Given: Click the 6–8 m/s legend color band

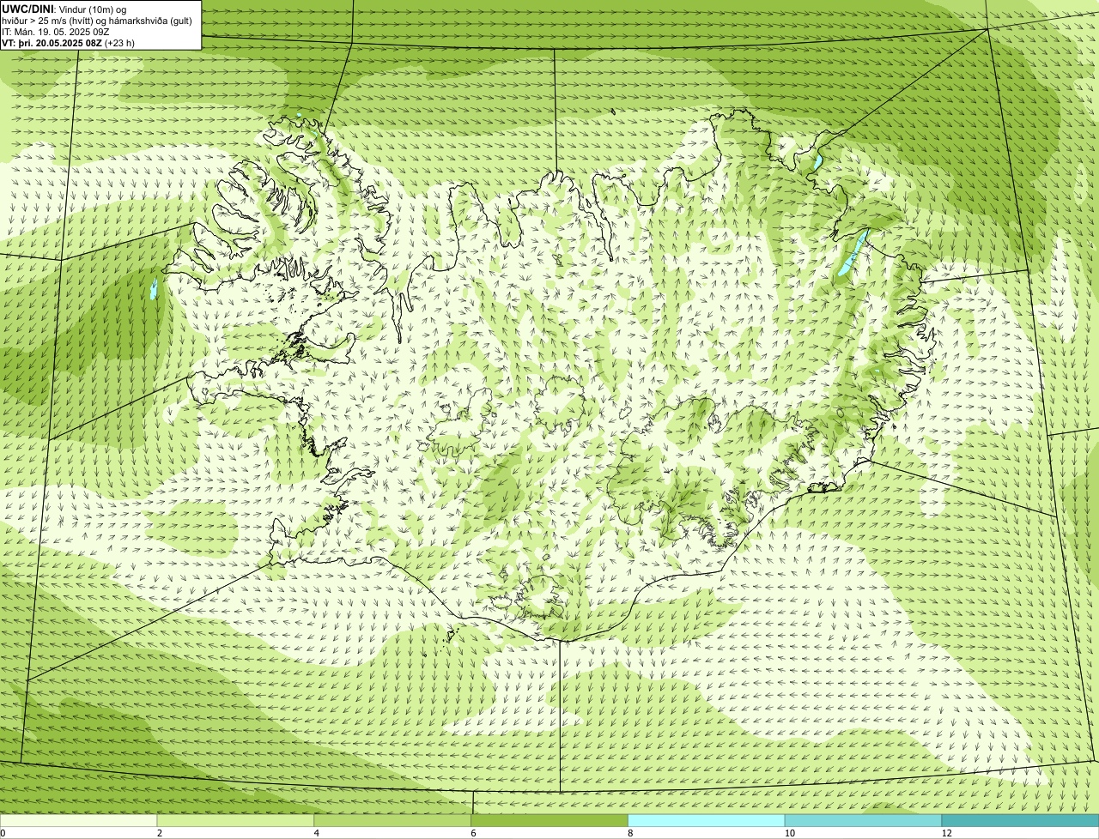Looking at the screenshot, I should [550, 821].
